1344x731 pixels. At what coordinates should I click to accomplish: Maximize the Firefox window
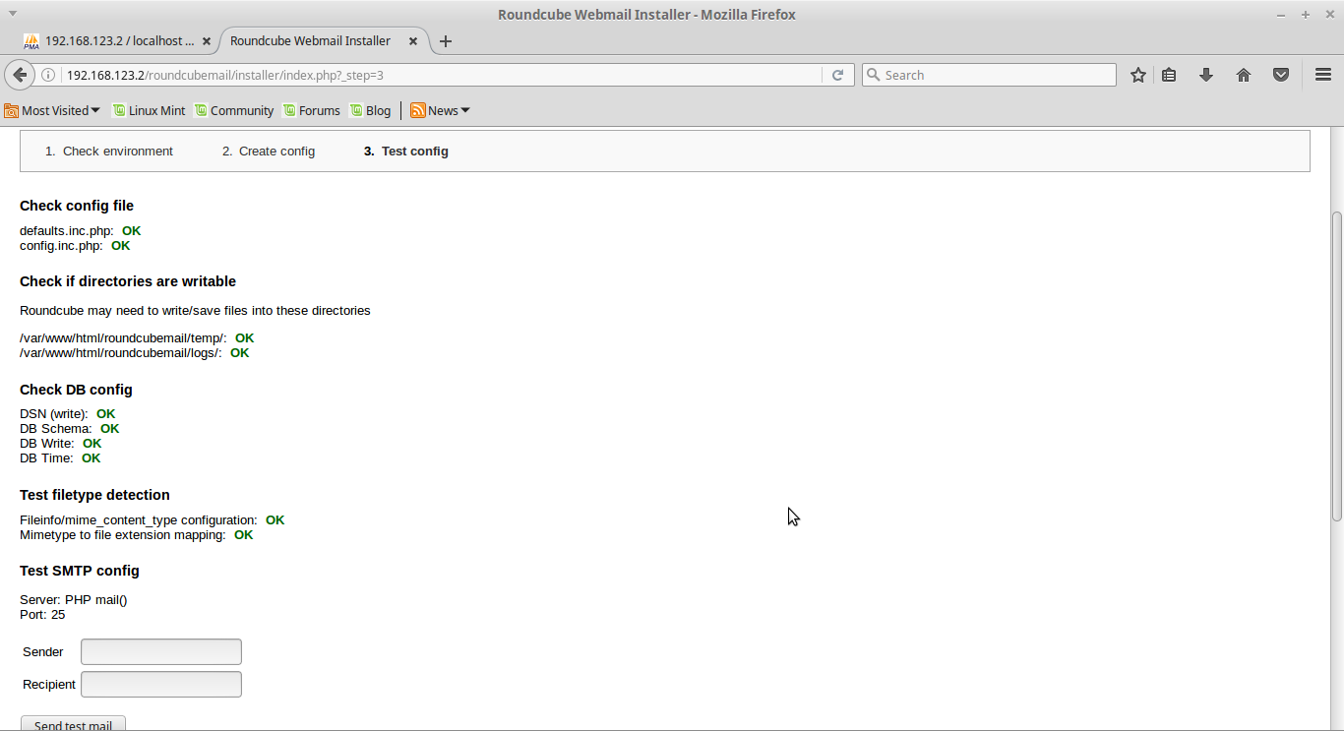[x=1306, y=14]
